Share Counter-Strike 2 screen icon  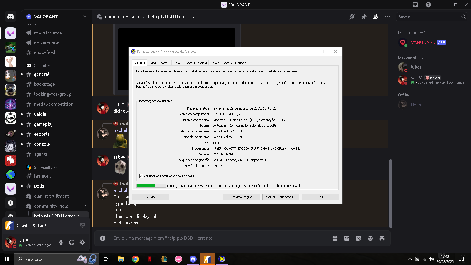pyautogui.click(x=82, y=226)
